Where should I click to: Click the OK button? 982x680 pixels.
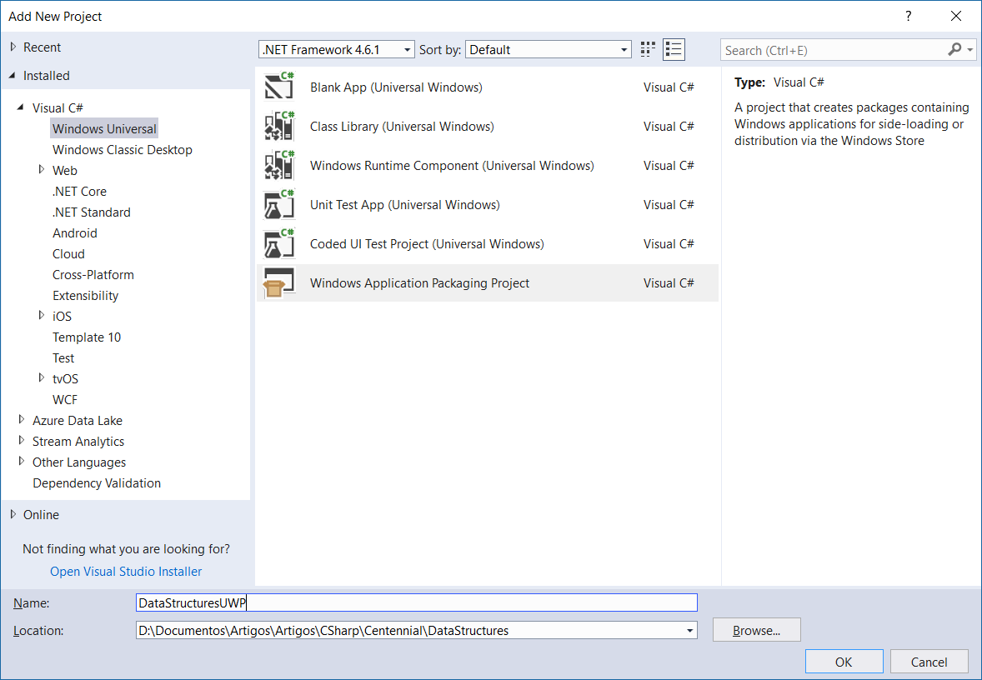coord(844,662)
